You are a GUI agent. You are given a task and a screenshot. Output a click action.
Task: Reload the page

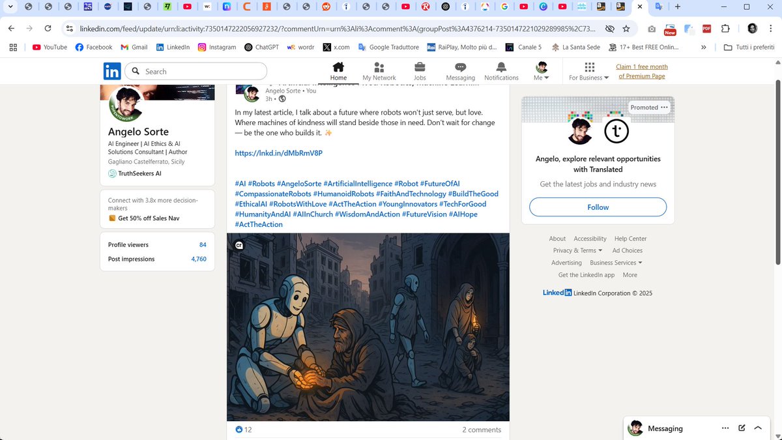point(48,29)
